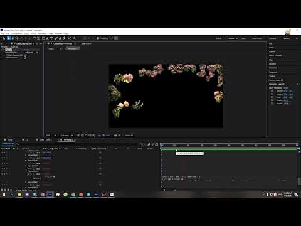Select the Eraser tool
This screenshot has height=226, width=301.
coord(65,38)
